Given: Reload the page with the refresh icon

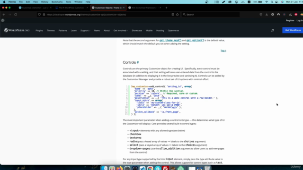Looking at the screenshot, I should tap(16, 15).
